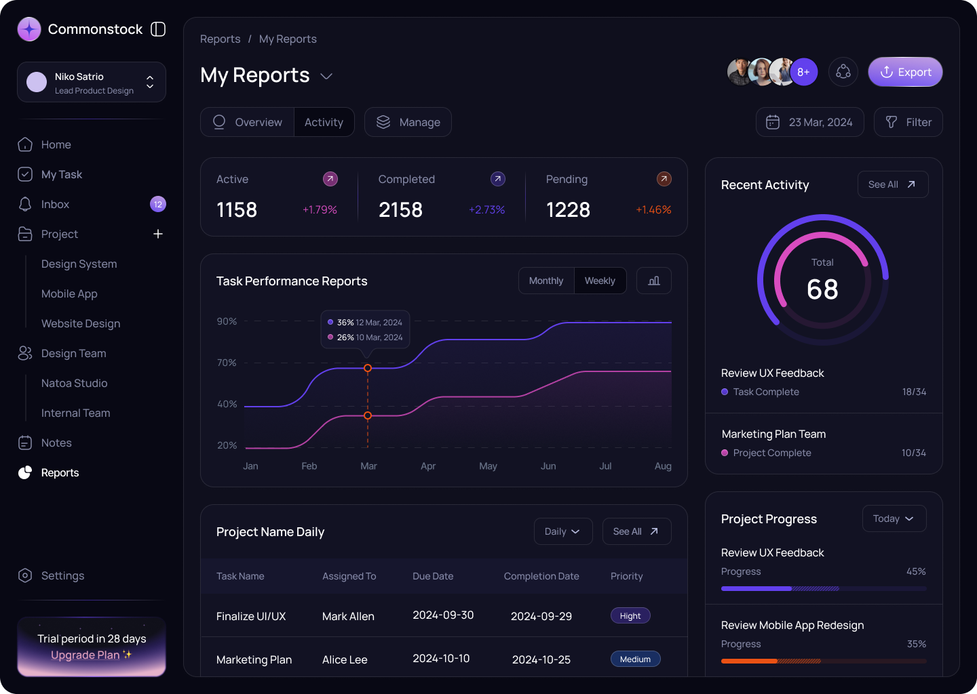Open the Commonstock sparkle logo
The width and height of the screenshot is (977, 694).
click(28, 29)
